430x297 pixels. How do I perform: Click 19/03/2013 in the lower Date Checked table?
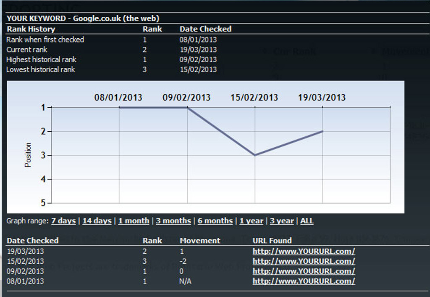pos(25,251)
